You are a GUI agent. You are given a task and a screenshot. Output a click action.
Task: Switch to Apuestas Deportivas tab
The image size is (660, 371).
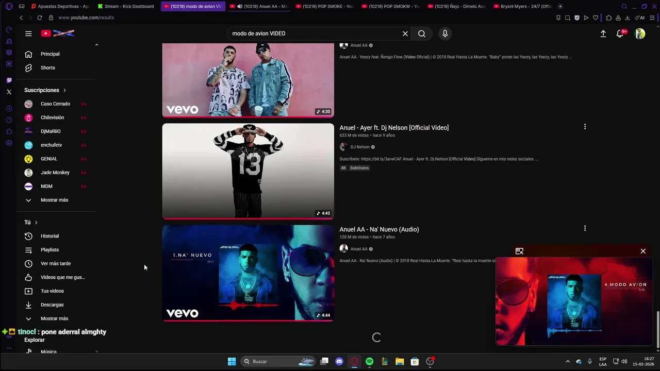tap(60, 6)
